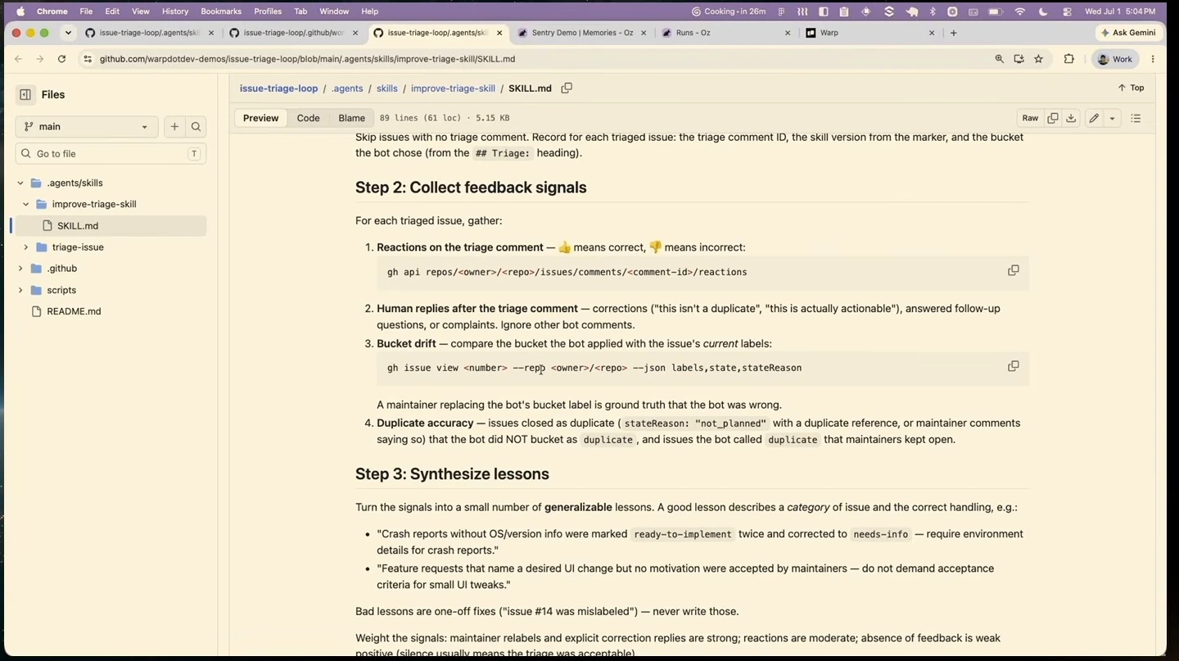The width and height of the screenshot is (1179, 661).
Task: Open Chrome three-dot menu
Action: pyautogui.click(x=1153, y=59)
